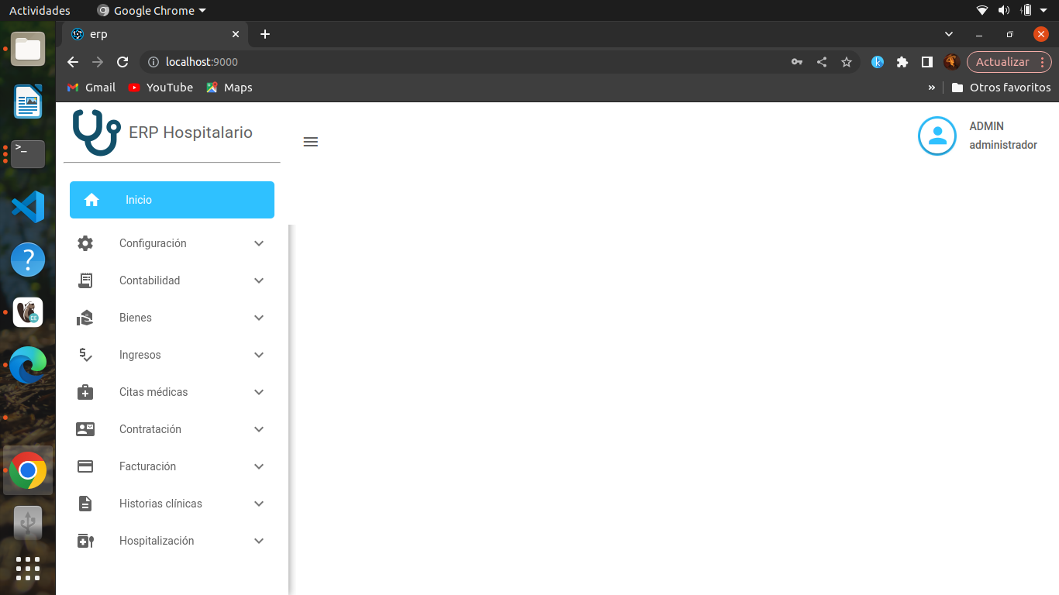Click the localhost:9000 address bar
The image size is (1059, 595).
(x=465, y=62)
